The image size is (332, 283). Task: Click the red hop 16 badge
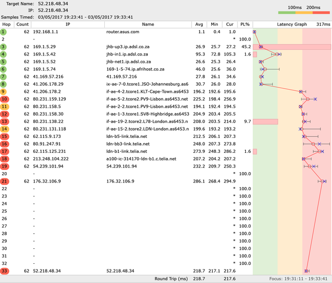[x=4, y=144]
